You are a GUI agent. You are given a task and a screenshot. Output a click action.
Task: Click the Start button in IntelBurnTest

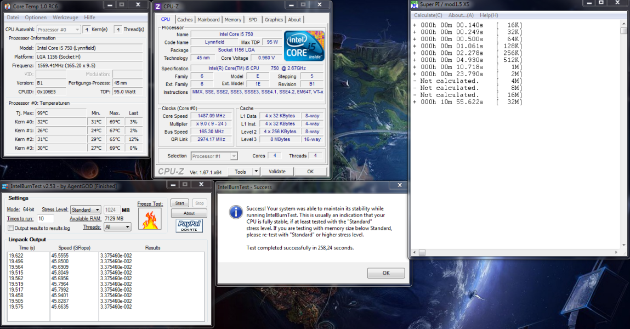[x=180, y=203]
